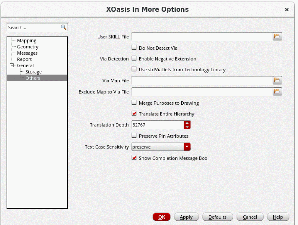Screen dimensions: 298x225
Task: Click the Apply button
Action: (x=186, y=217)
